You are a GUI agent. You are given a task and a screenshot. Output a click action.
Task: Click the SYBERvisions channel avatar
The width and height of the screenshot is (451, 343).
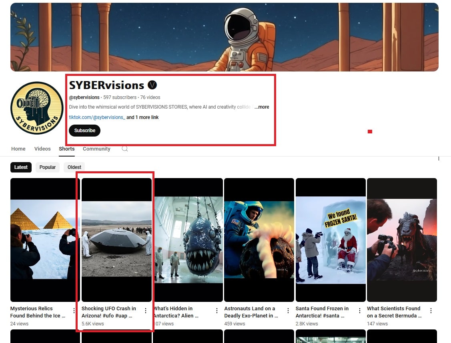click(x=37, y=108)
